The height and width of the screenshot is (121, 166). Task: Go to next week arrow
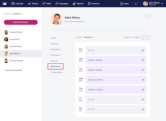(148, 37)
